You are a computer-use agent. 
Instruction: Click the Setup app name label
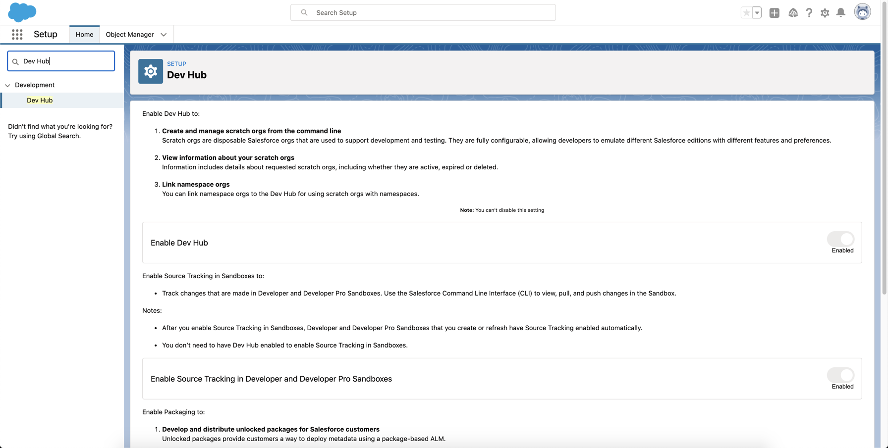pyautogui.click(x=46, y=34)
